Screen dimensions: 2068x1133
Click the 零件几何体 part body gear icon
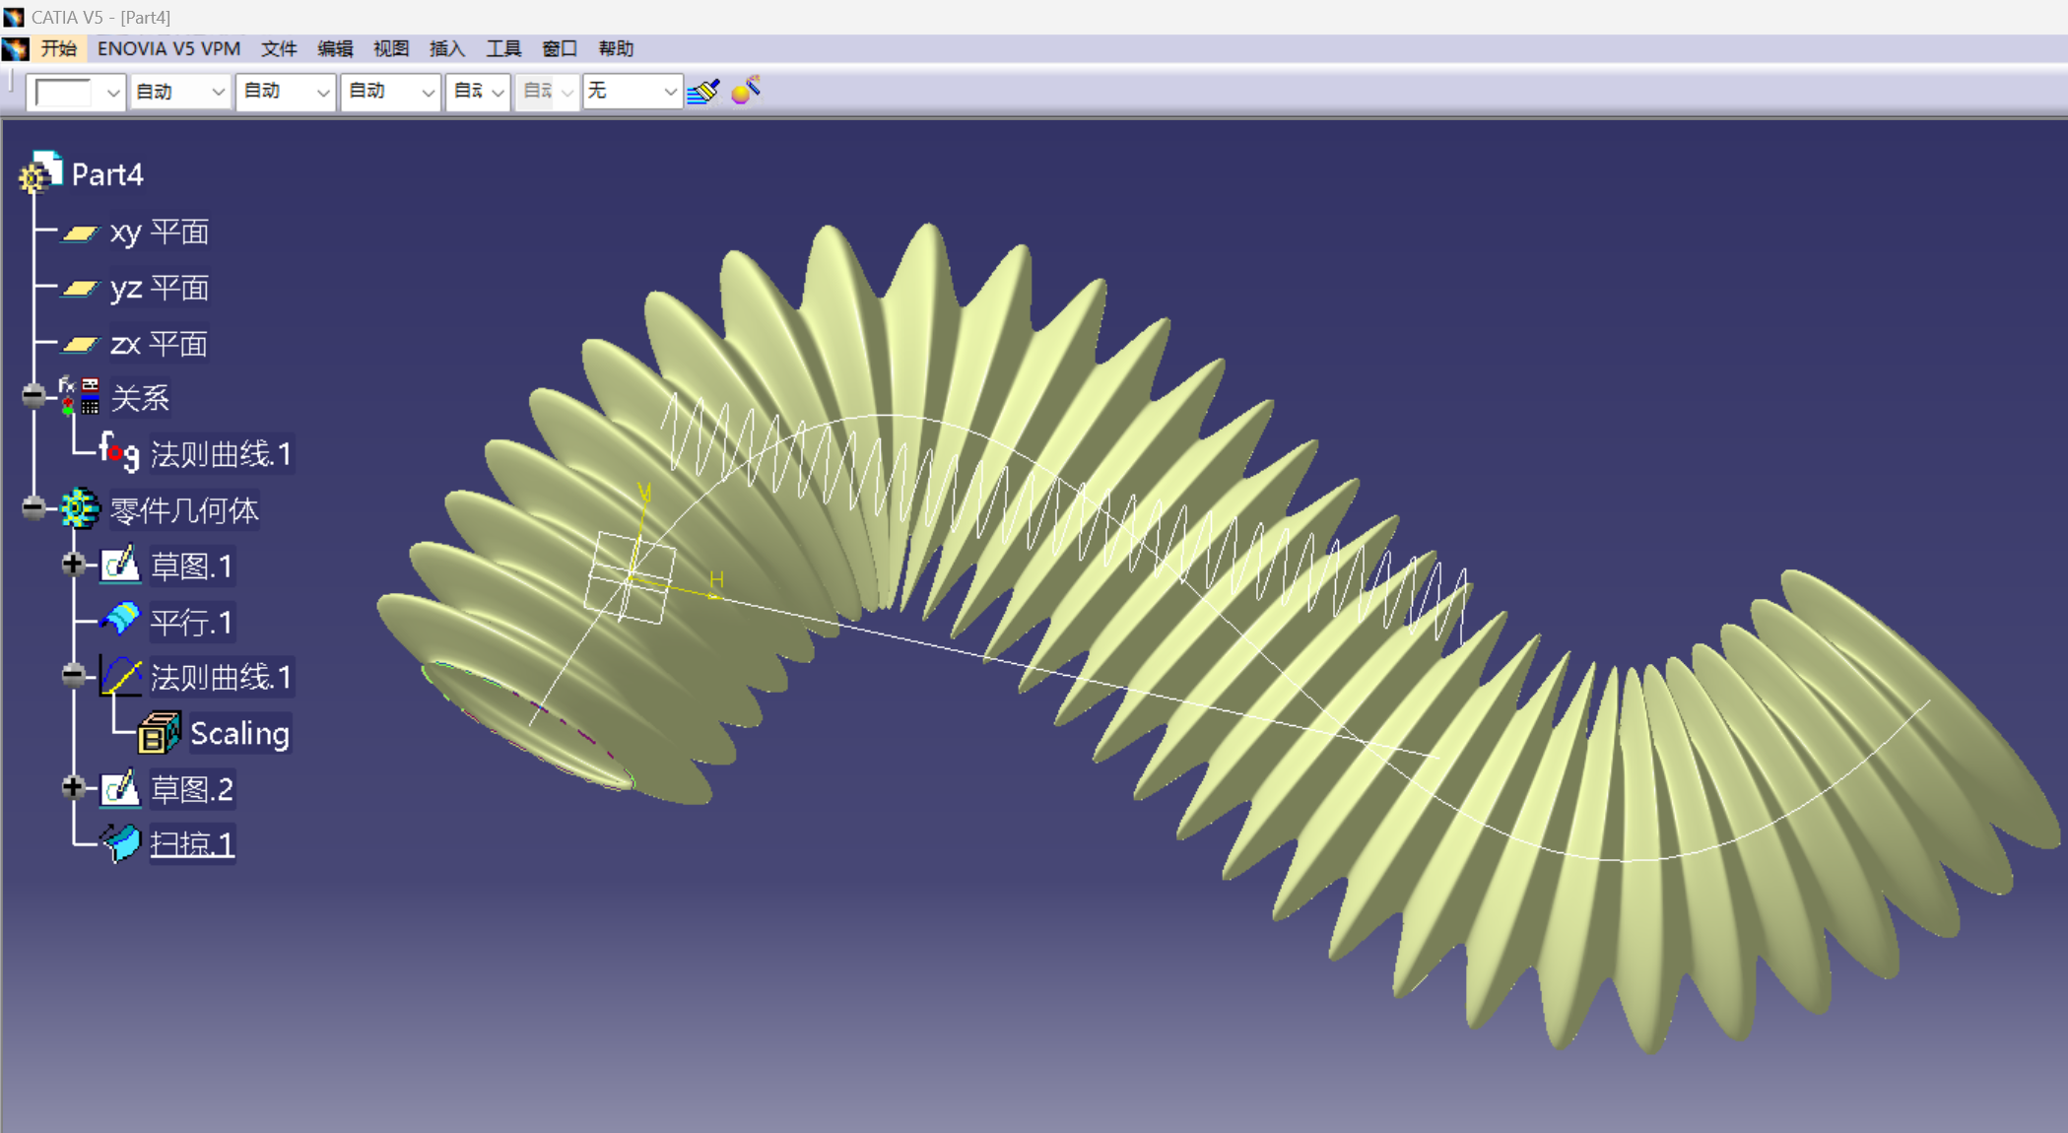(80, 509)
